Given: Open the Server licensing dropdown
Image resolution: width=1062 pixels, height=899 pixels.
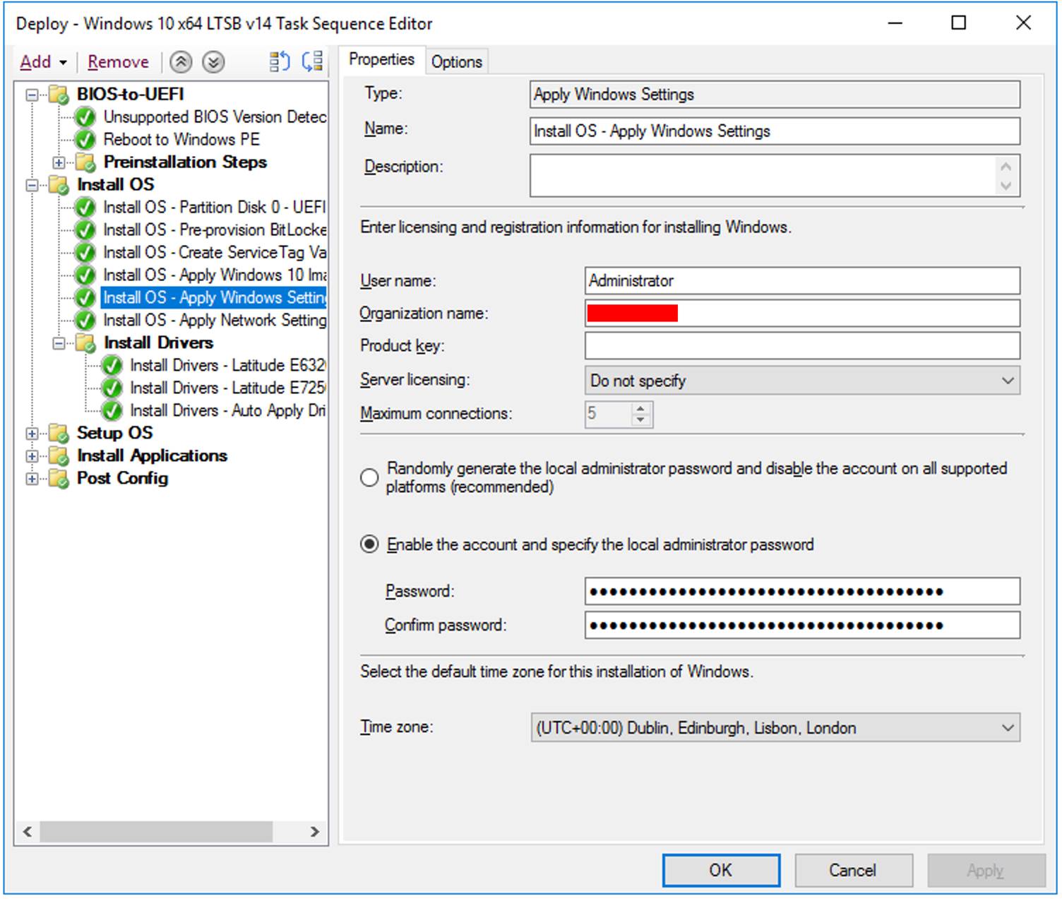Looking at the screenshot, I should tap(802, 381).
